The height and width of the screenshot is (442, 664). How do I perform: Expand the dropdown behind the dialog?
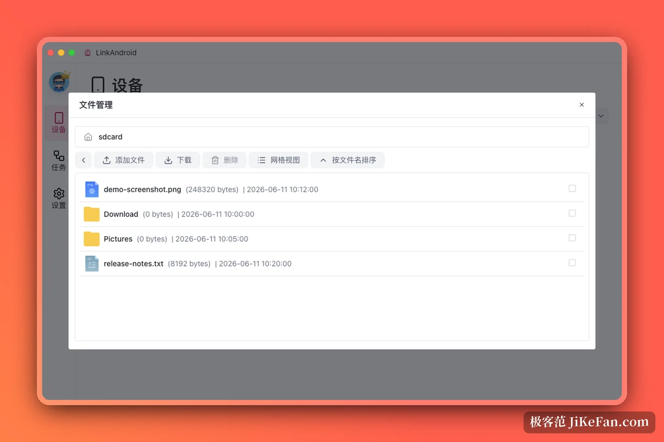[x=601, y=116]
